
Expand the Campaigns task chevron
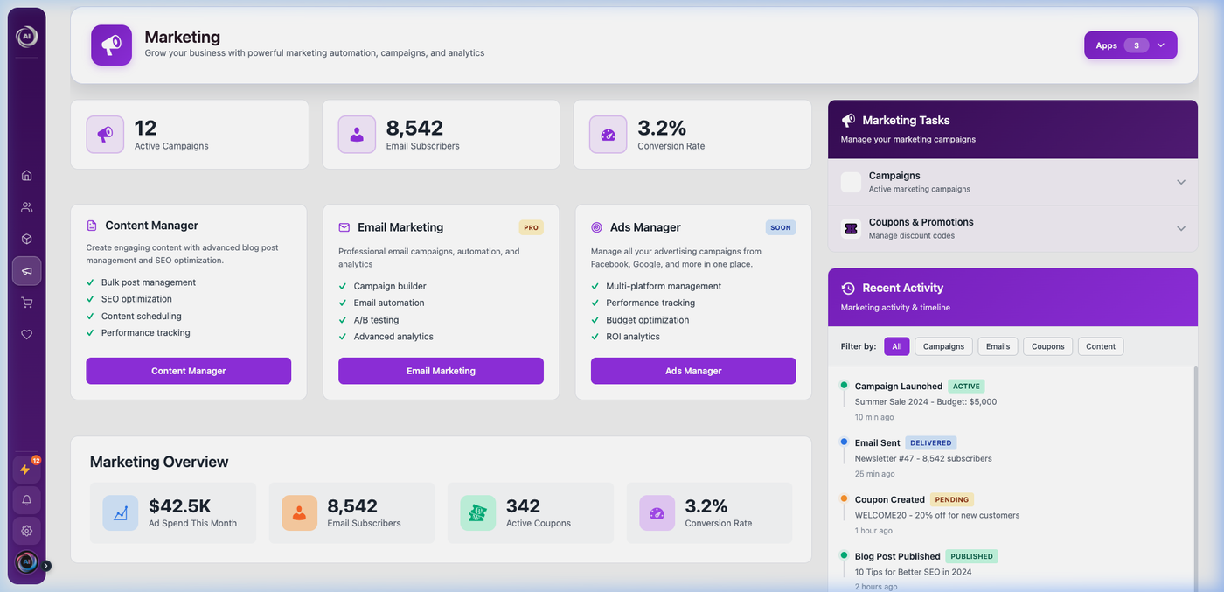pos(1181,182)
